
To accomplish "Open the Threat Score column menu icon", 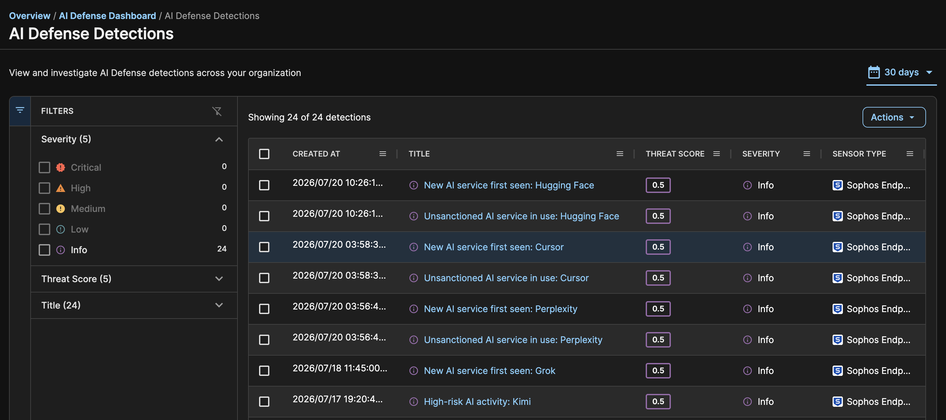I will [716, 154].
